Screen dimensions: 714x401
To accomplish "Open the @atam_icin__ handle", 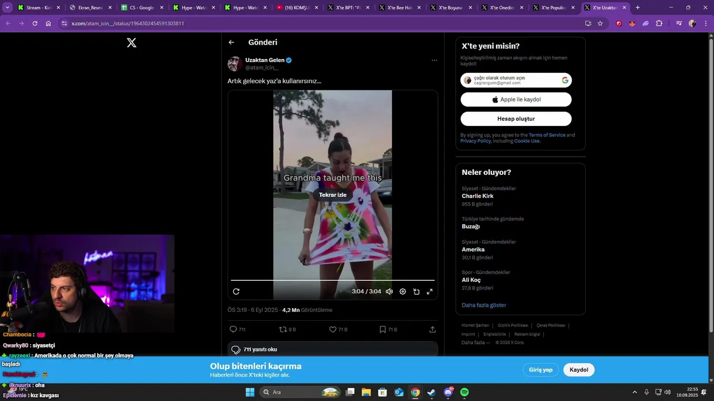I will point(262,67).
